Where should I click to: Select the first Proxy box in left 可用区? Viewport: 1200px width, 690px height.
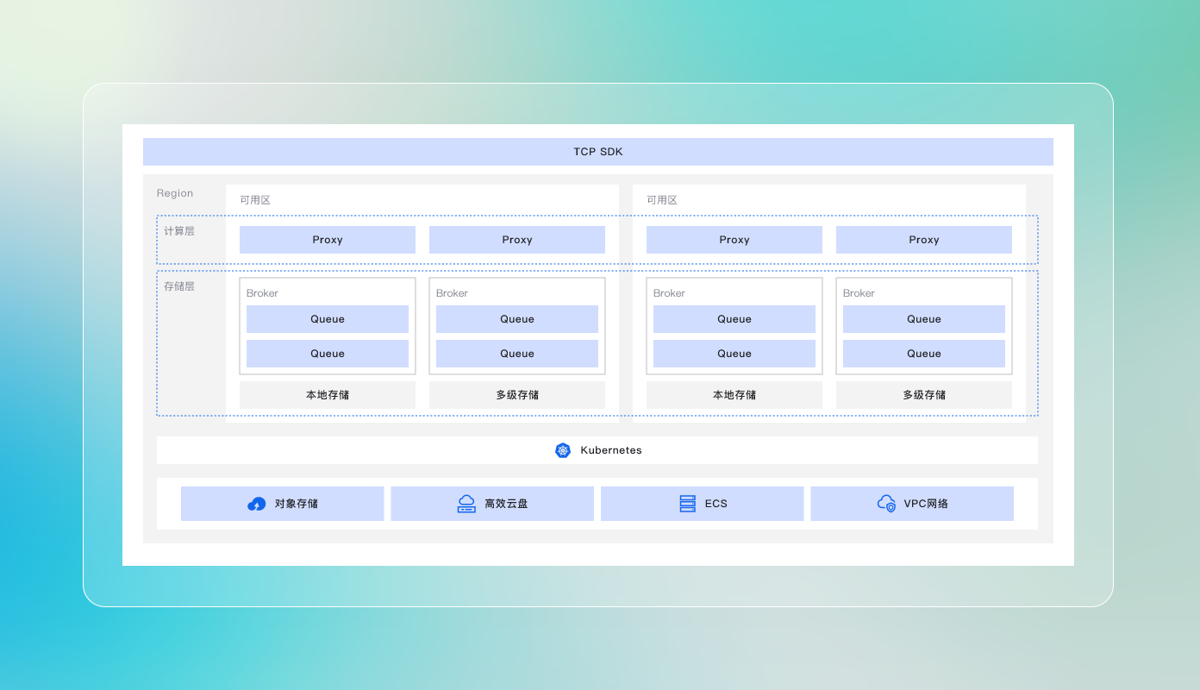(328, 240)
